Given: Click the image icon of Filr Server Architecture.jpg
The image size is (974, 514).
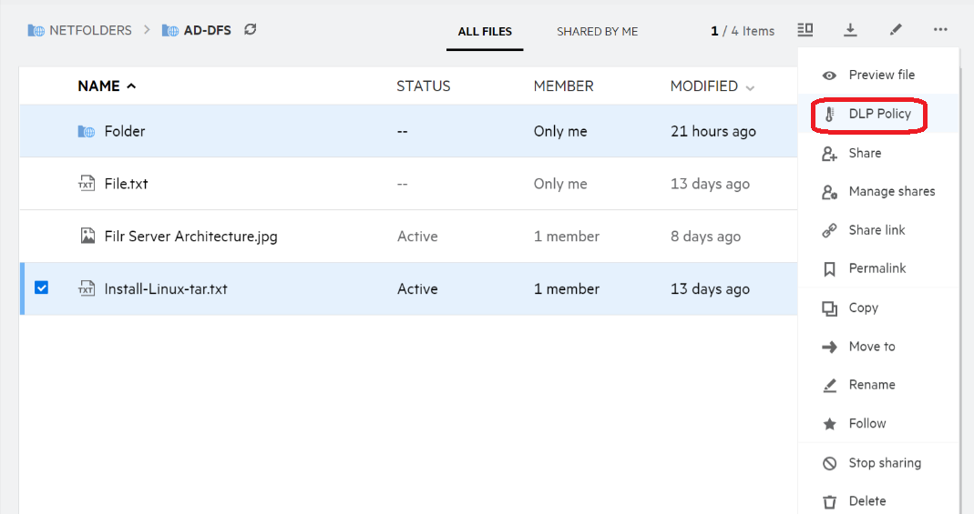Looking at the screenshot, I should 87,237.
